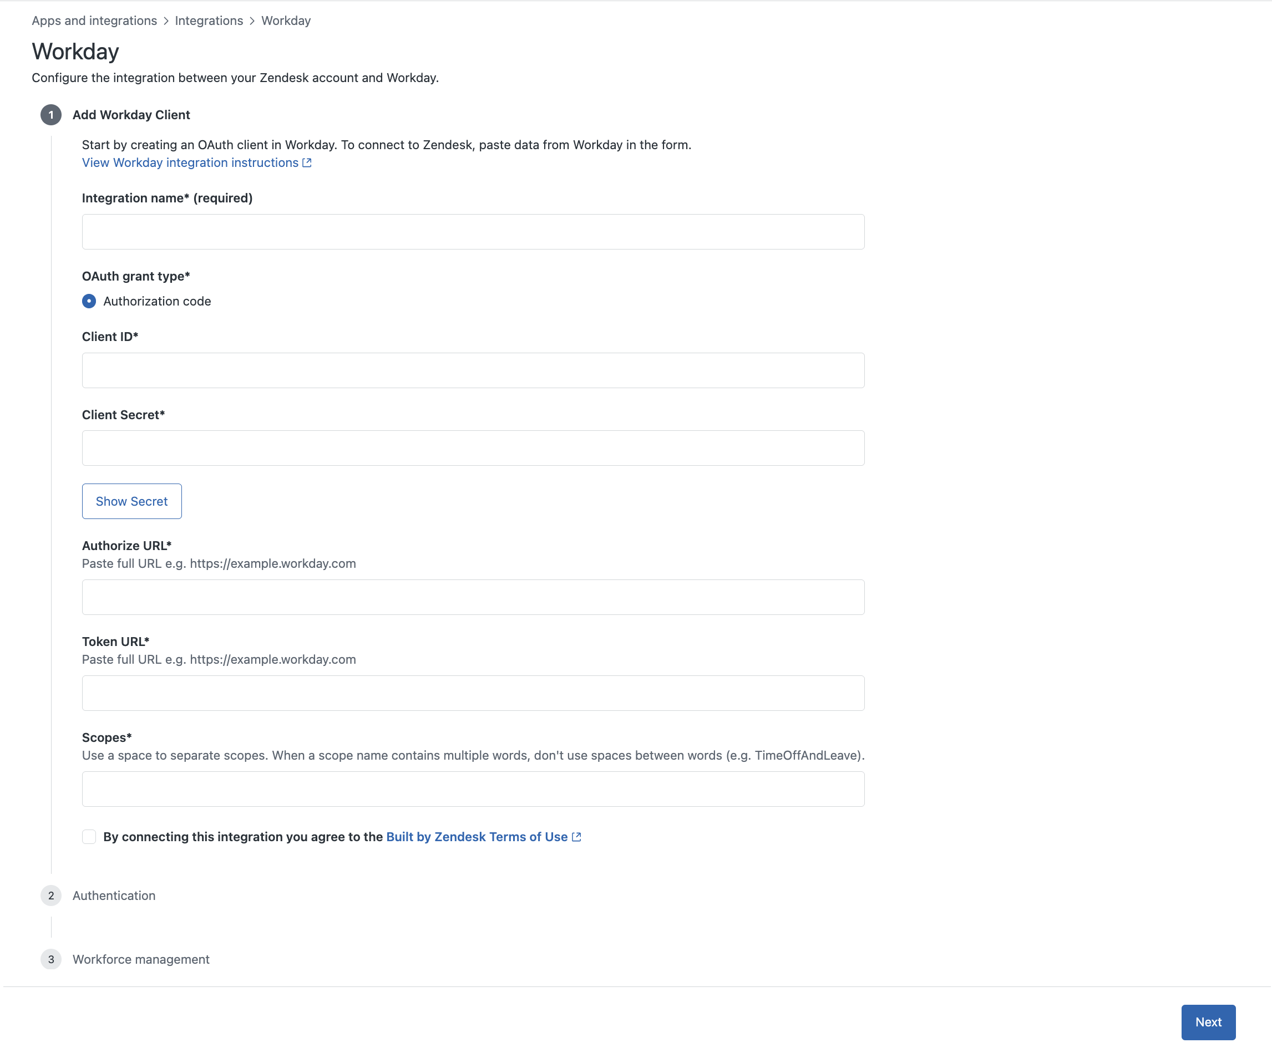Focus the Integration name input field
The width and height of the screenshot is (1272, 1053).
[x=473, y=232]
